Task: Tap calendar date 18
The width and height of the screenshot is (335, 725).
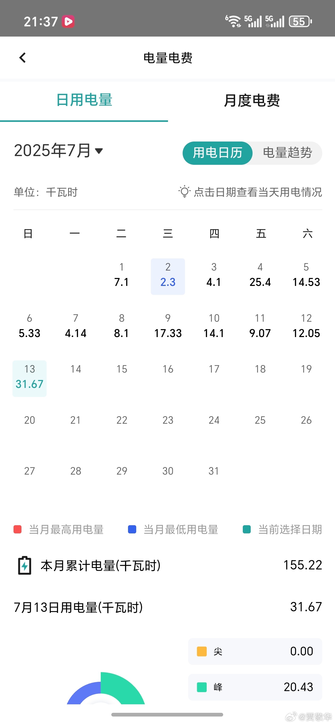Action: [x=260, y=369]
